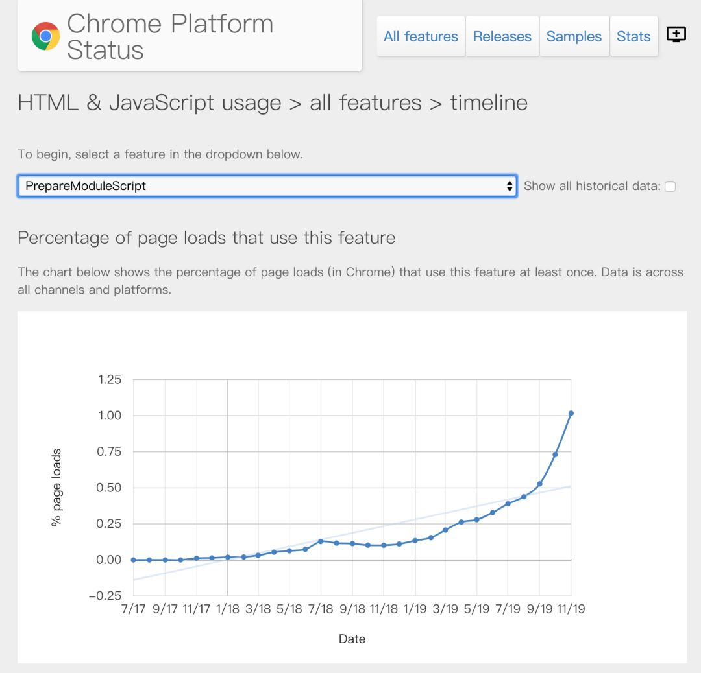The width and height of the screenshot is (701, 673).
Task: Click the dropdown stepper arrows
Action: 510,186
